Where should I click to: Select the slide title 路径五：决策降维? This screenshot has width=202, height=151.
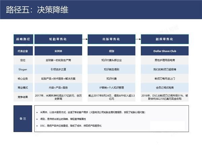pos(37,10)
